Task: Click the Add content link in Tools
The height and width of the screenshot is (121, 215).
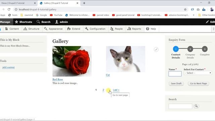Action: (8, 67)
